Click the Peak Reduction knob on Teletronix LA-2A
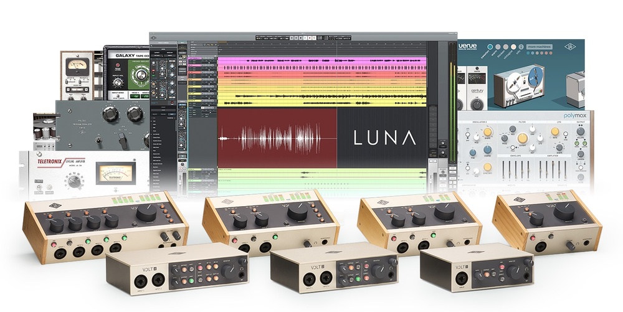The height and width of the screenshot is (312, 623). [75, 182]
